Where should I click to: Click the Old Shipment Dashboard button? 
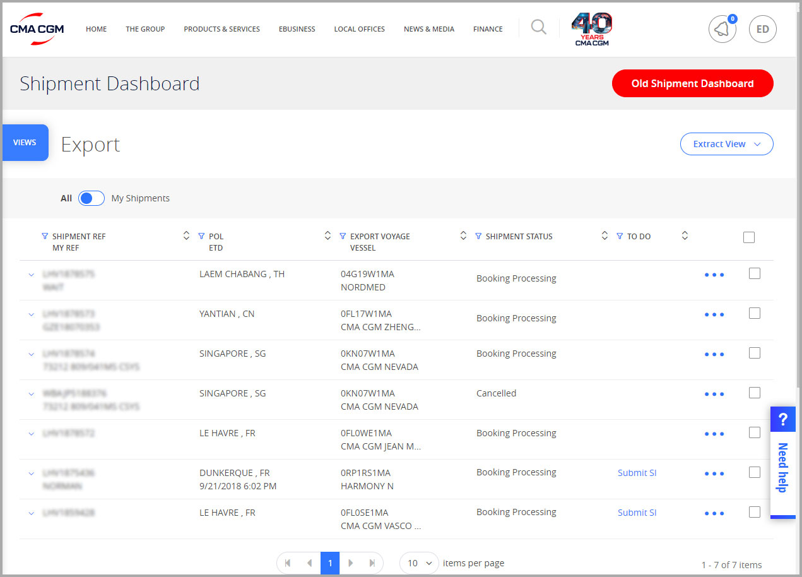coord(692,83)
